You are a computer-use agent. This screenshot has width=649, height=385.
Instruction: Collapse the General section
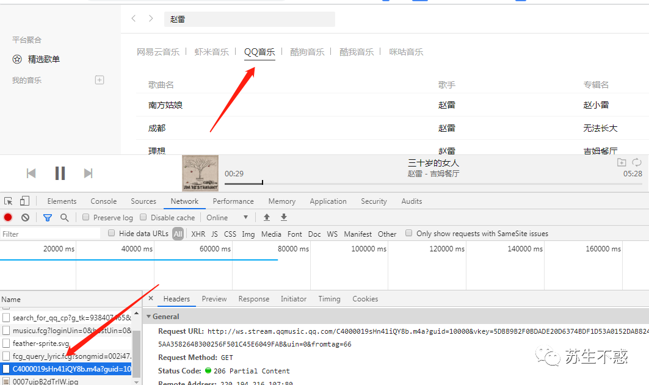[x=148, y=316]
